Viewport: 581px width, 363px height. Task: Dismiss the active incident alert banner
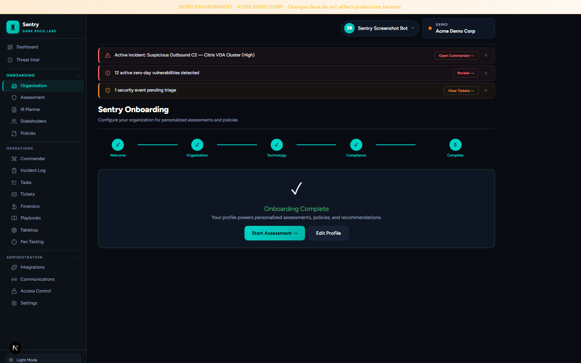click(x=486, y=56)
